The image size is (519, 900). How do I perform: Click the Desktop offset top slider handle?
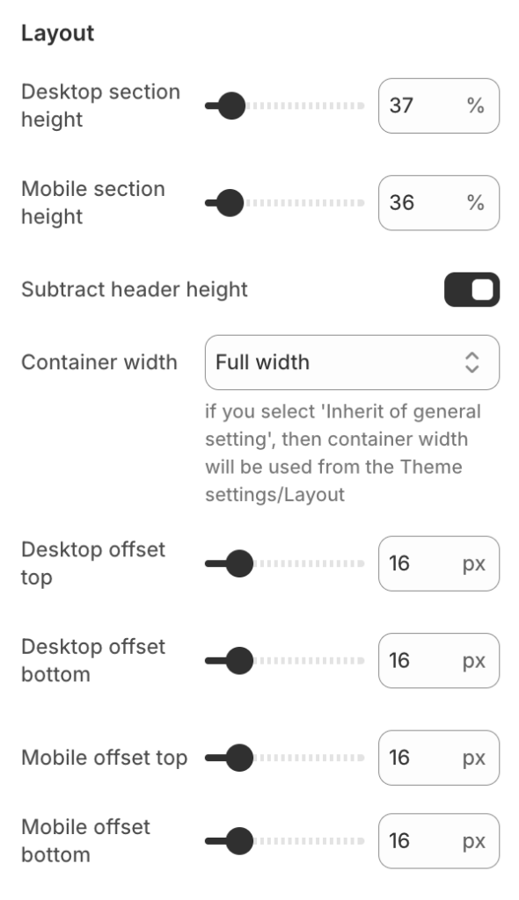239,563
